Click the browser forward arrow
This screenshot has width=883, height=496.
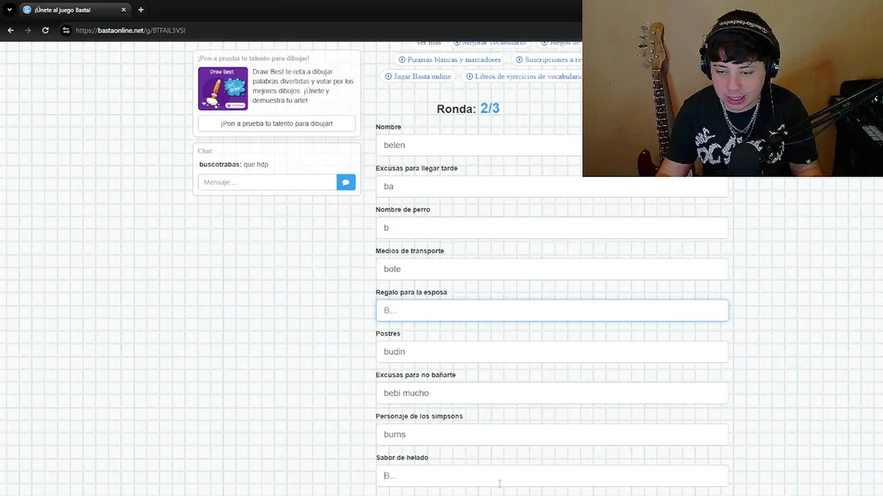click(x=28, y=30)
